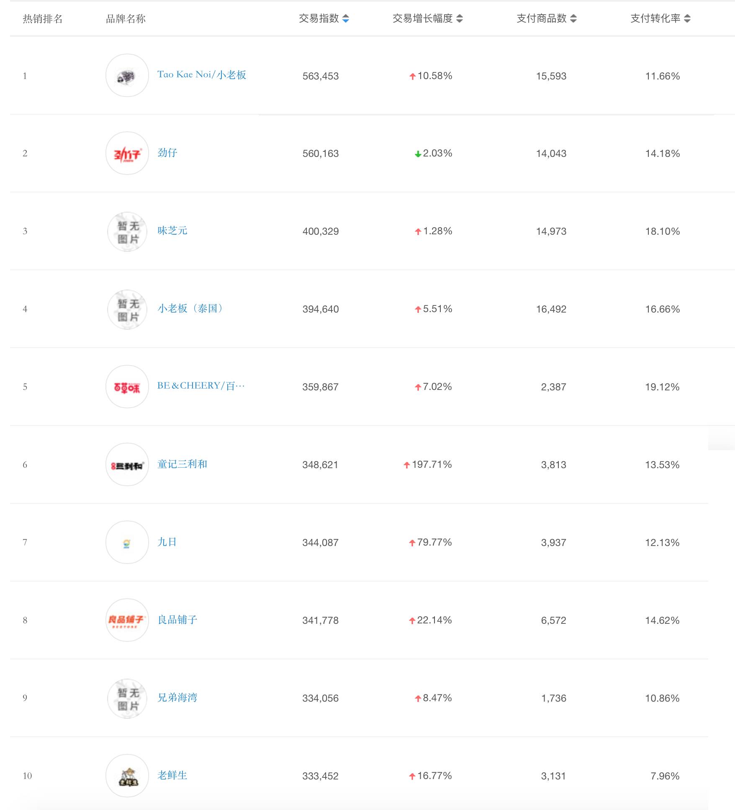The image size is (735, 810).
Task: Open the 童记三利和 brand link
Action: [182, 464]
